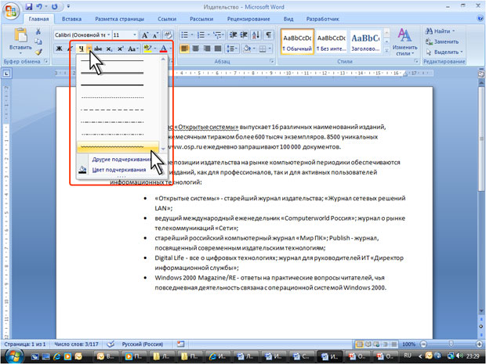Screen dimensions: 486x364
Task: Open Рецензирование tab
Action: point(248,19)
